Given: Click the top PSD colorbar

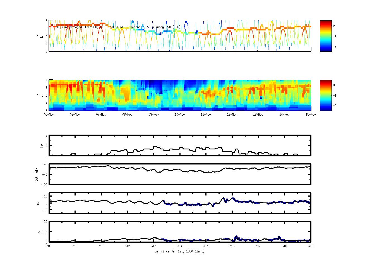Looking at the screenshot, I should point(326,36).
